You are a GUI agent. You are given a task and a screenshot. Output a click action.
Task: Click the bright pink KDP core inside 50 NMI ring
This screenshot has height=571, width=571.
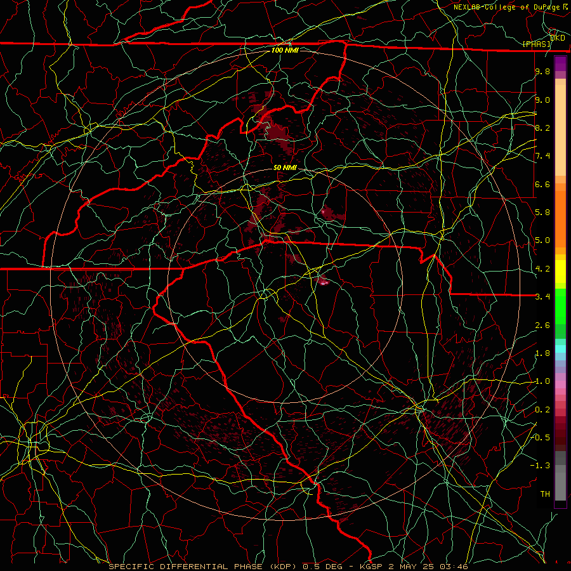(x=323, y=282)
